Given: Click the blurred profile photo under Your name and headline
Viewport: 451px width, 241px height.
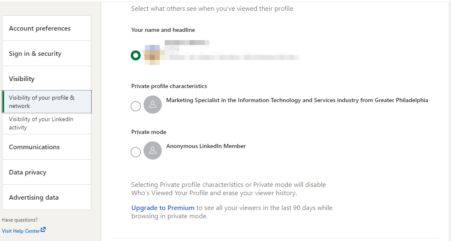Looking at the screenshot, I should (152, 55).
